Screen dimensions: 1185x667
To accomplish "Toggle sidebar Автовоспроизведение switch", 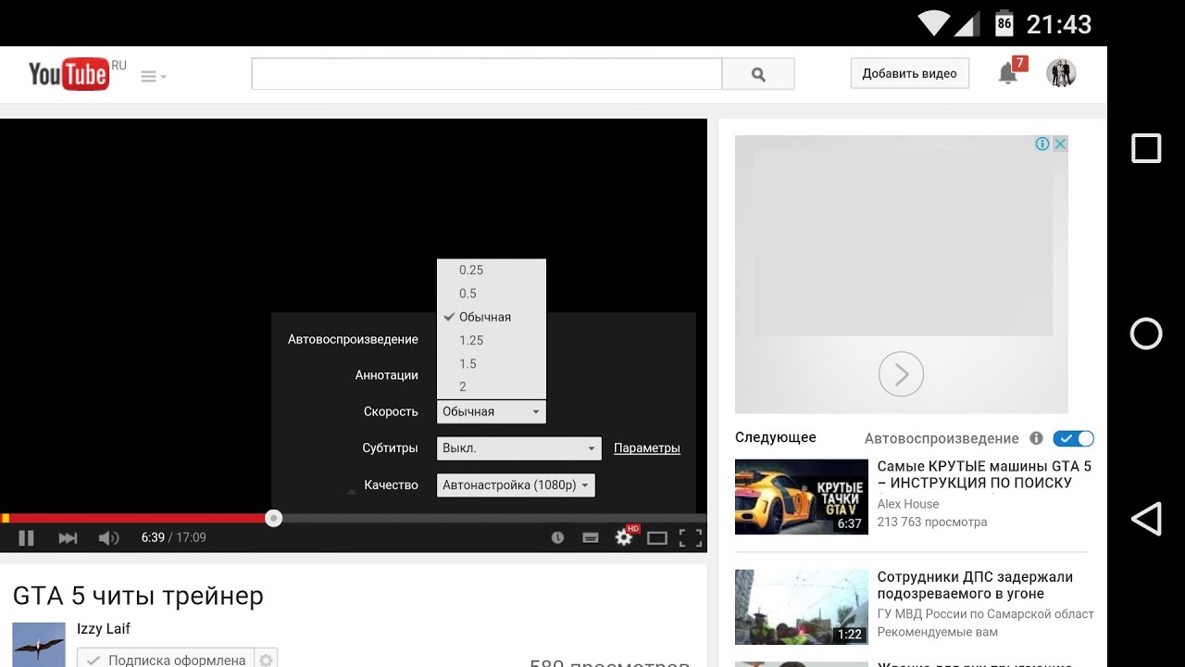I will coord(1074,438).
